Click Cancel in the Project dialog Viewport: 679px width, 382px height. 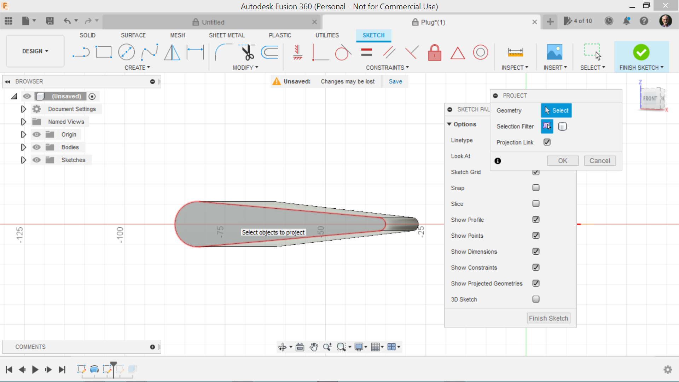pyautogui.click(x=600, y=161)
